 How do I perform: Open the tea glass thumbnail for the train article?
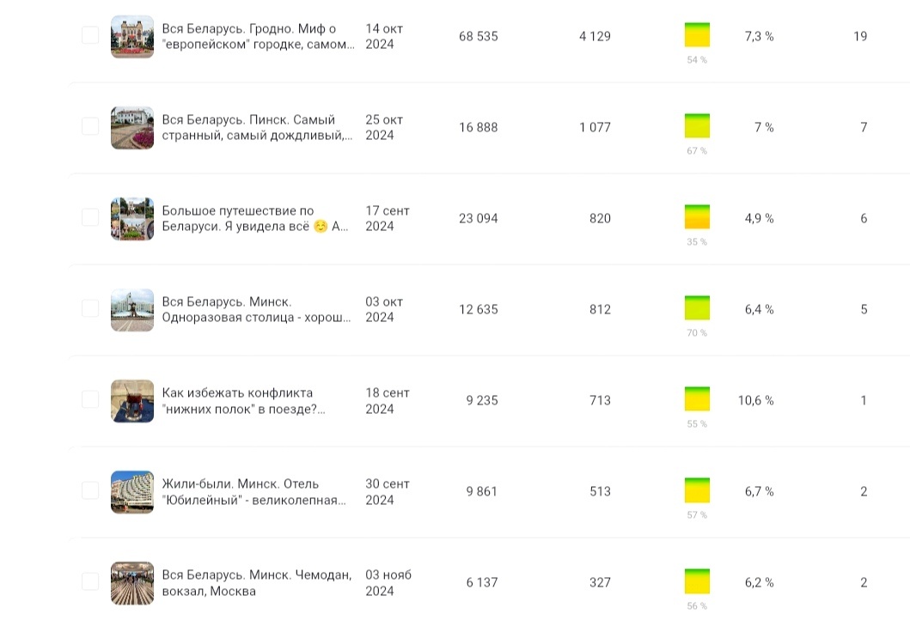click(132, 401)
